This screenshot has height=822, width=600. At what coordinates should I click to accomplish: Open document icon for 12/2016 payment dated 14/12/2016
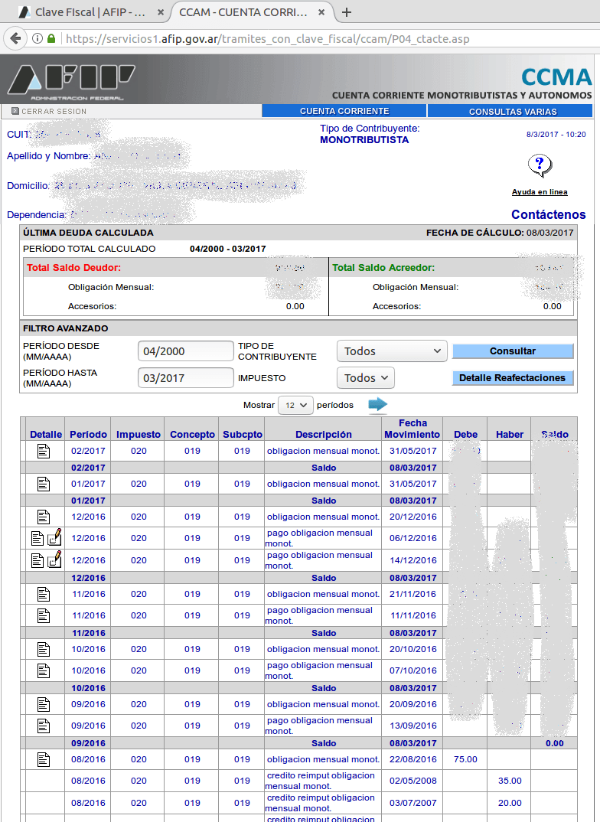(x=37, y=560)
